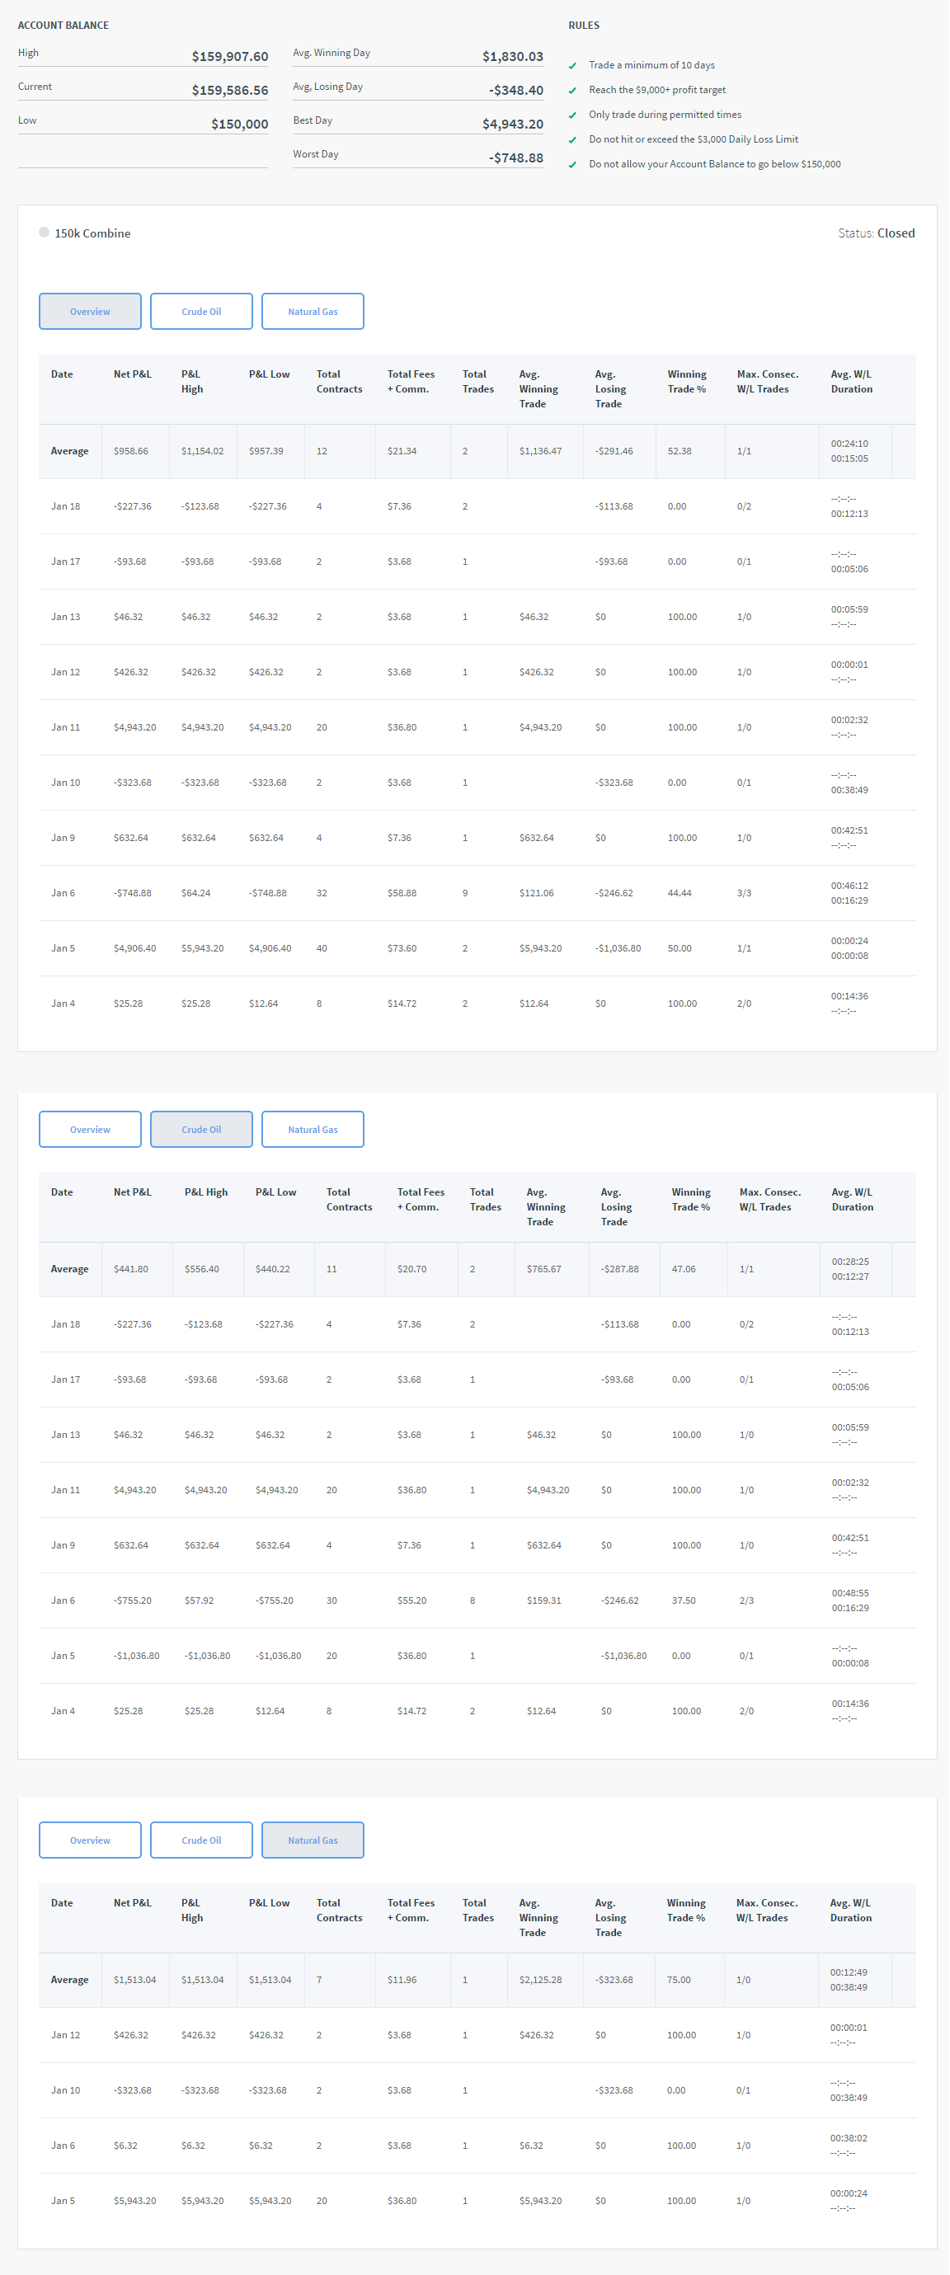Click the checkmark beside 'Trade a minimum of 10 days'
This screenshot has height=2275, width=950.
coord(572,66)
